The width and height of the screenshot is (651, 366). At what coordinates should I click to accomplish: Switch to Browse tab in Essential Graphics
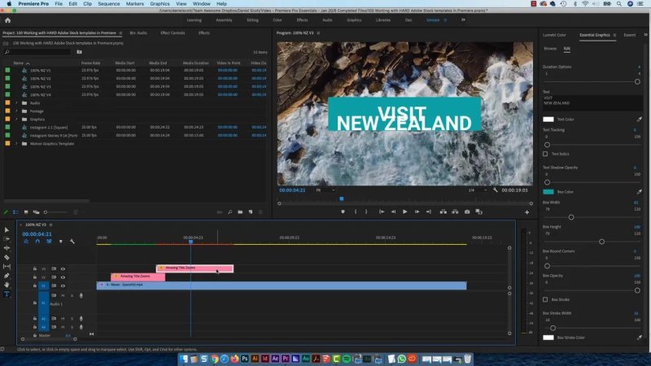click(x=550, y=49)
